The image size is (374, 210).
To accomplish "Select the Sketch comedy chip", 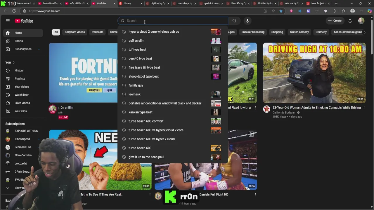I will click(x=299, y=32).
